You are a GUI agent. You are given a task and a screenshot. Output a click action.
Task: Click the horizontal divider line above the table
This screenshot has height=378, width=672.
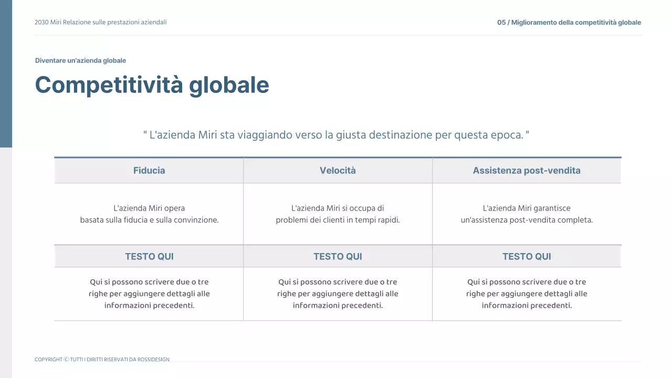click(x=338, y=157)
